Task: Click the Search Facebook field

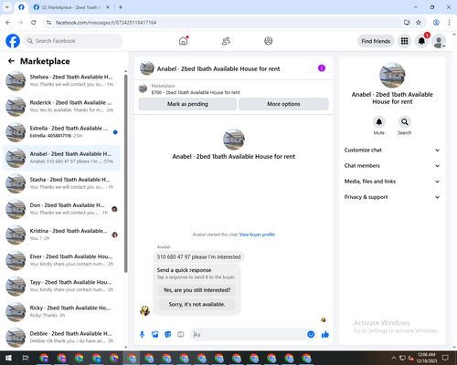Action: (73, 41)
